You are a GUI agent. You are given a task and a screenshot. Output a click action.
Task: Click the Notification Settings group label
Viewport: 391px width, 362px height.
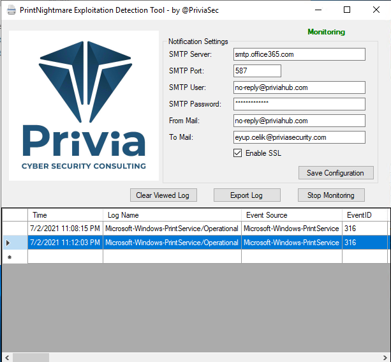coord(198,41)
